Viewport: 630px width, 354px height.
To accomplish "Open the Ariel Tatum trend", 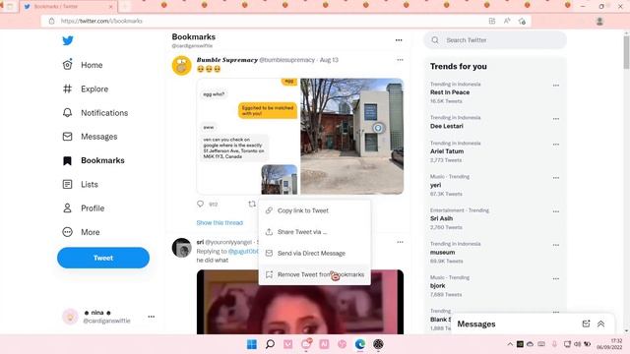I will point(447,151).
